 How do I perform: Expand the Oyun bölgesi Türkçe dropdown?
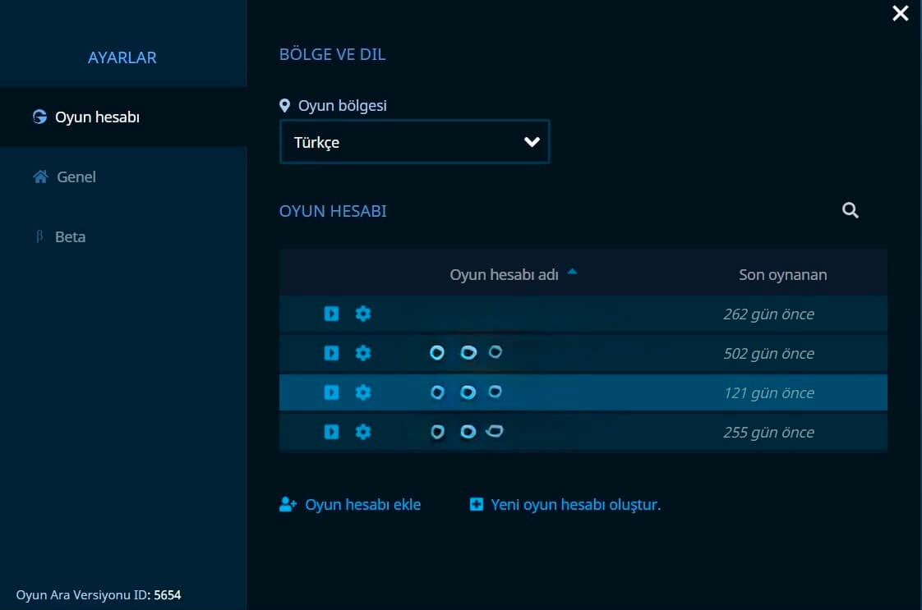point(414,142)
